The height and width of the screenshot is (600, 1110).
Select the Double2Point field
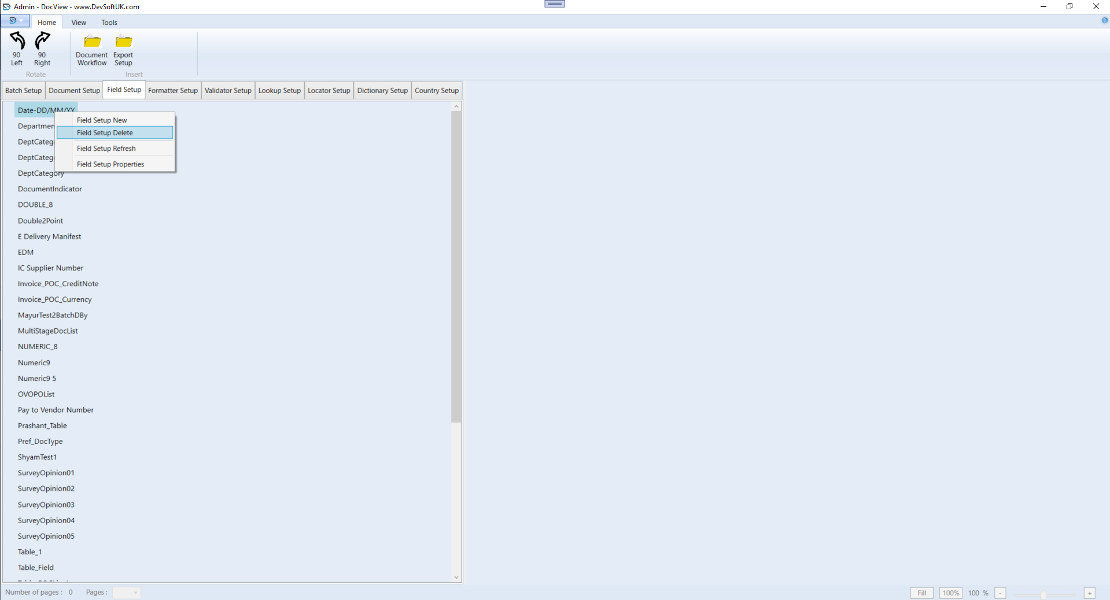tap(40, 221)
